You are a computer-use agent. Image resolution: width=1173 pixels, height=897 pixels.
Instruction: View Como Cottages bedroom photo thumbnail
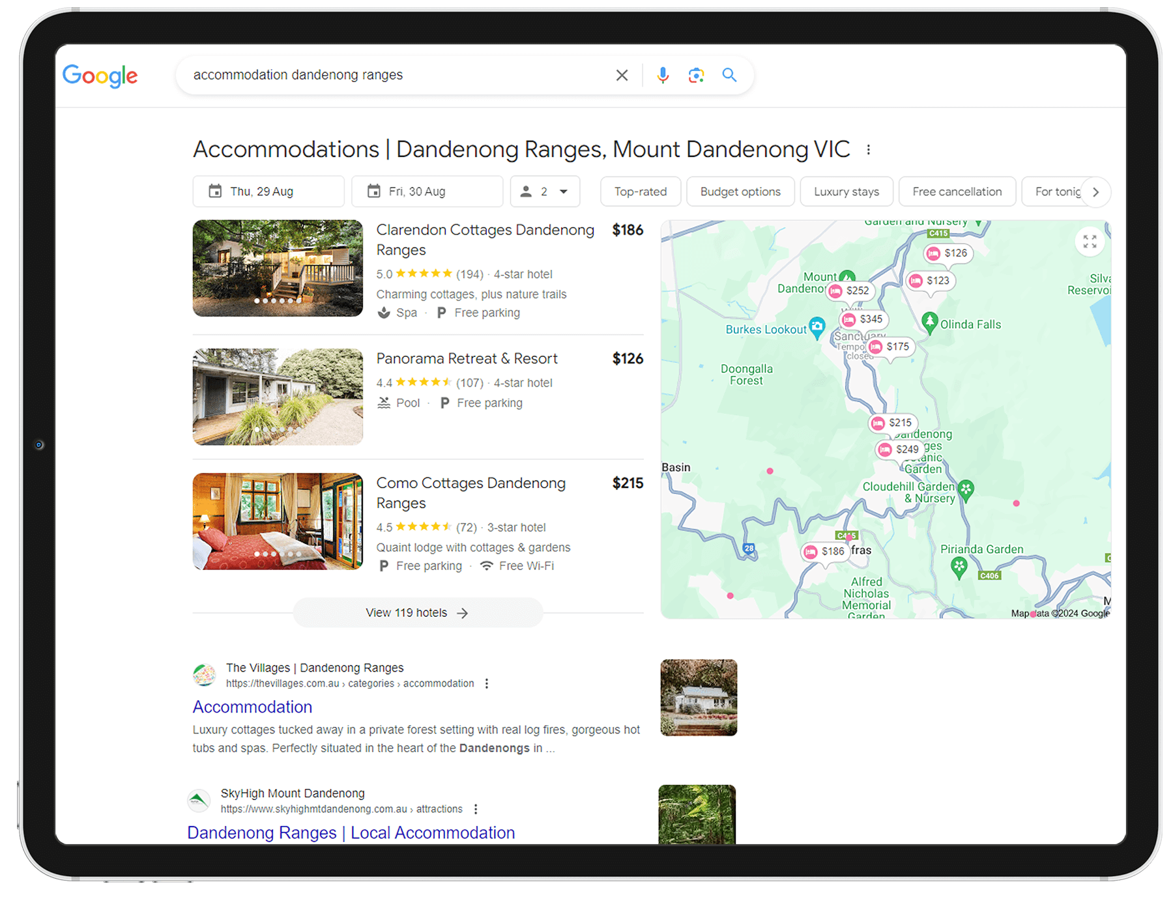pos(278,521)
